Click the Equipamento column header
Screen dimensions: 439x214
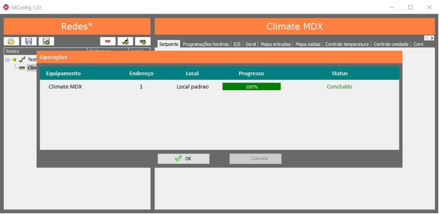tap(63, 73)
